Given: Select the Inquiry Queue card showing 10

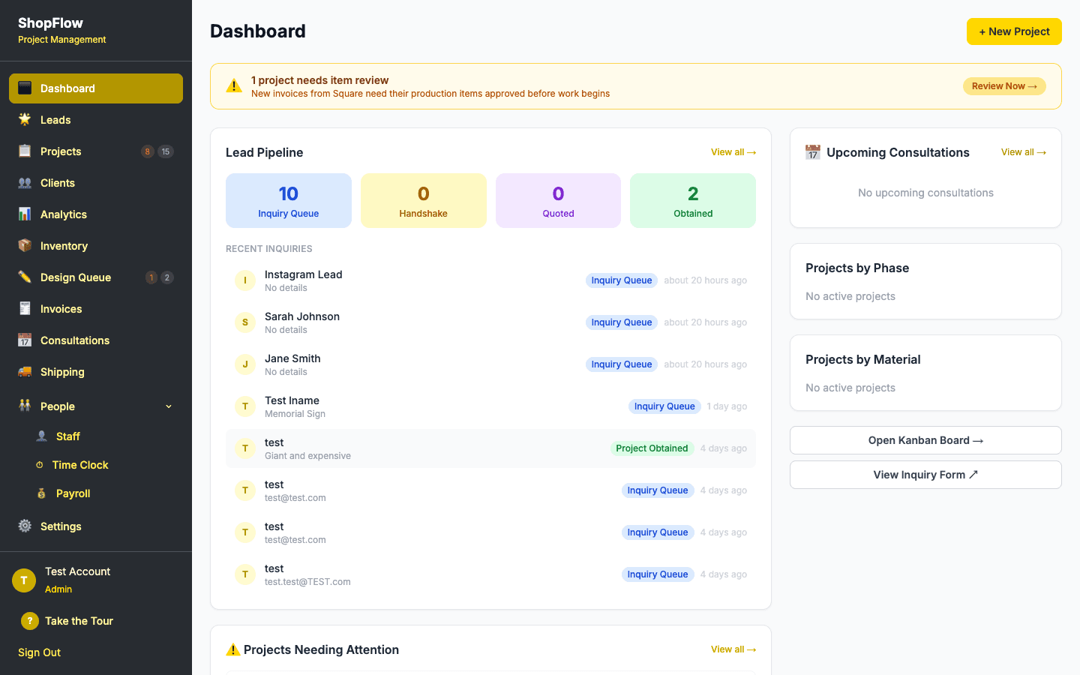Looking at the screenshot, I should pyautogui.click(x=288, y=200).
